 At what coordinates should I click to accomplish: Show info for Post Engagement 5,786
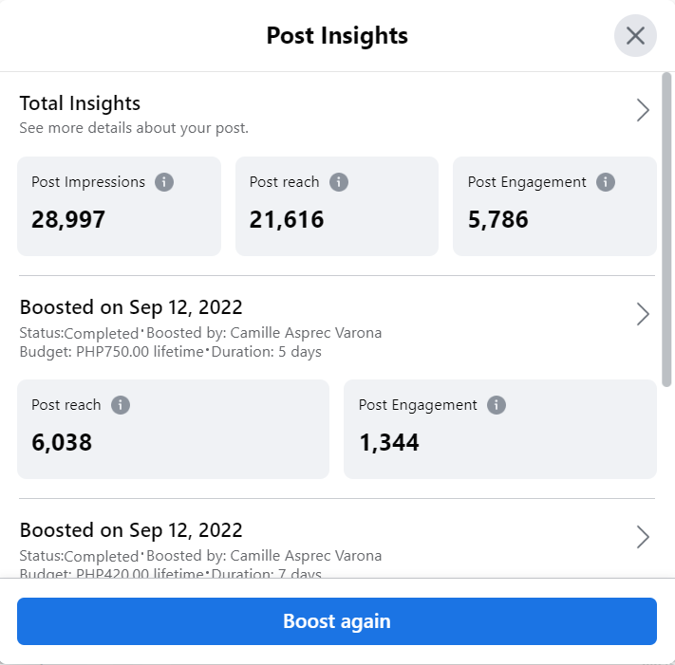607,182
